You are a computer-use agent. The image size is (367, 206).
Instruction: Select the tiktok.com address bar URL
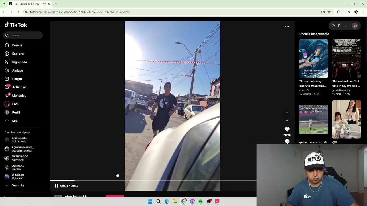click(x=80, y=12)
